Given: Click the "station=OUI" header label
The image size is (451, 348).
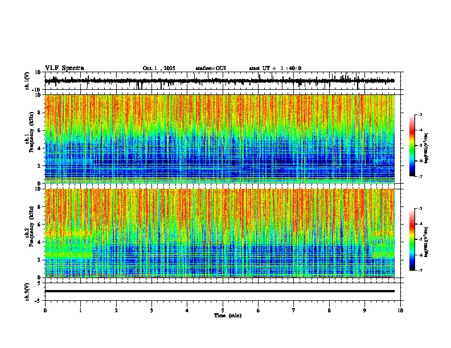Looking at the screenshot, I should point(211,68).
